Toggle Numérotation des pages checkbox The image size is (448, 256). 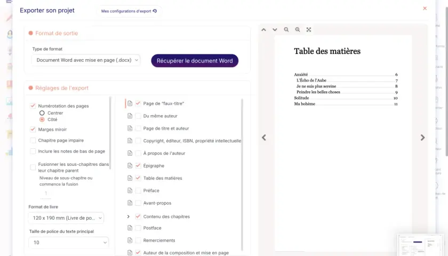click(33, 106)
